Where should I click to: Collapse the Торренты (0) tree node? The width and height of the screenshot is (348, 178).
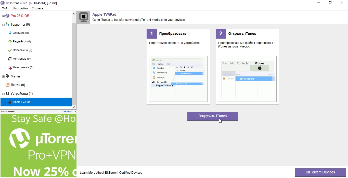tap(3, 25)
